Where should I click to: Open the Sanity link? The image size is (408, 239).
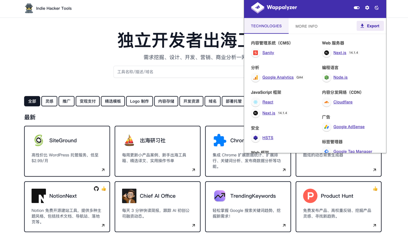pyautogui.click(x=268, y=53)
